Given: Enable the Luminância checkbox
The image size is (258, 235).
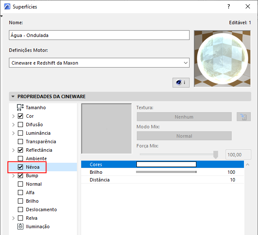Looking at the screenshot, I should click(20, 133).
